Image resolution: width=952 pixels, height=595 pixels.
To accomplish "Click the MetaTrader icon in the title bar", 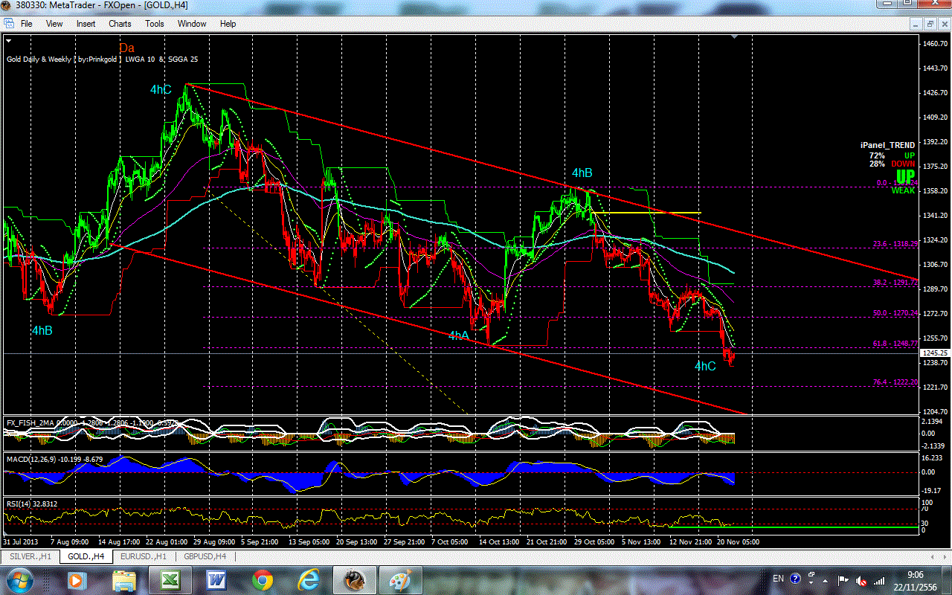I will pos(7,7).
